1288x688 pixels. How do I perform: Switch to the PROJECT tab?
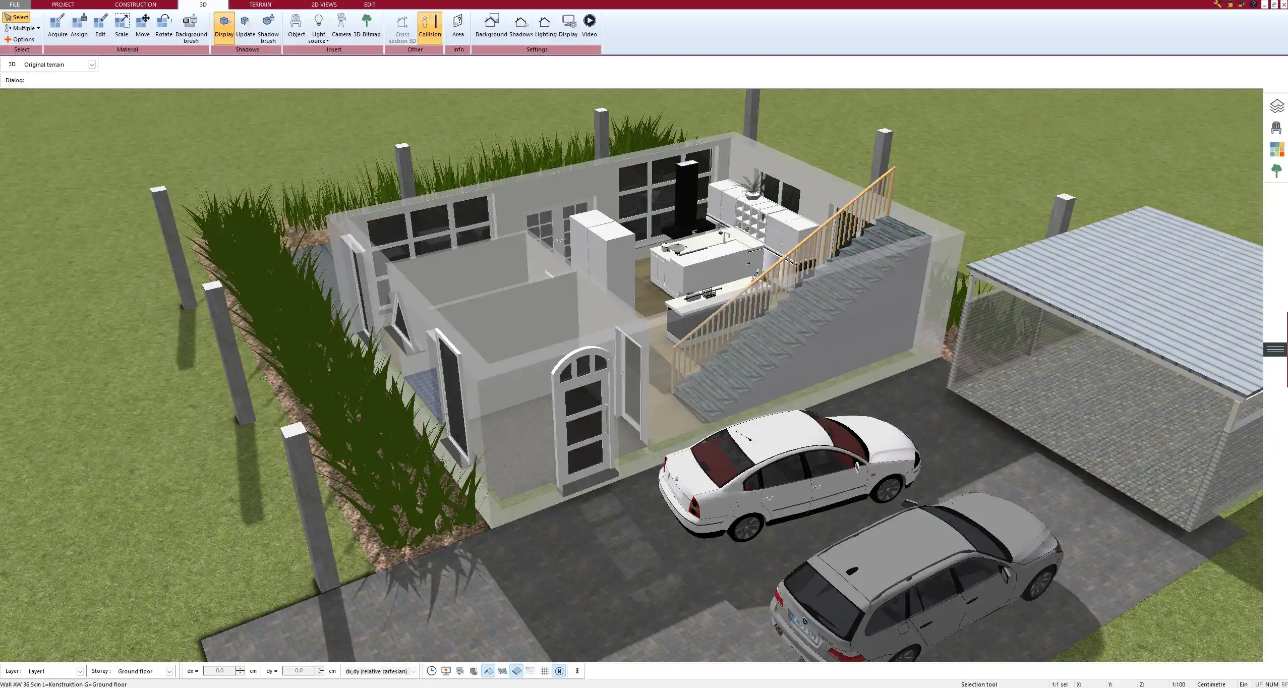click(63, 5)
